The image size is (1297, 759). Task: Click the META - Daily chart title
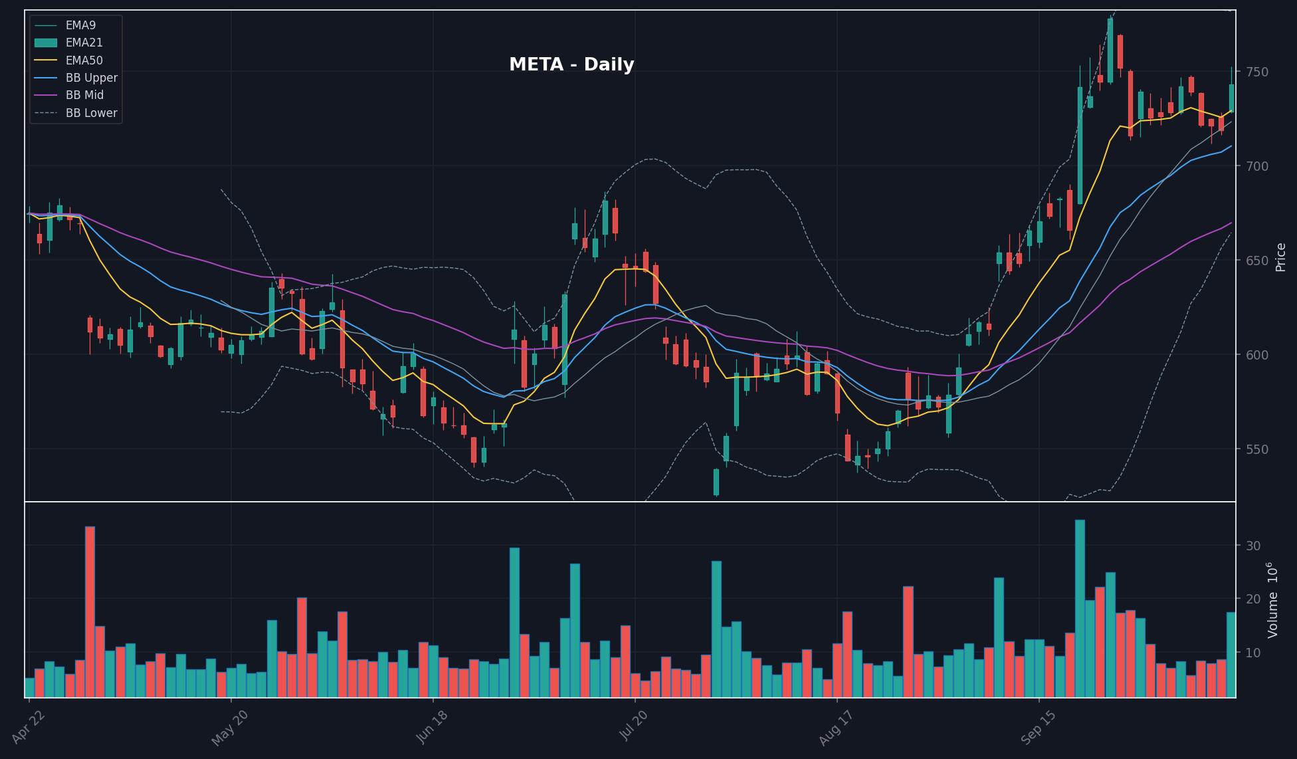[x=571, y=64]
